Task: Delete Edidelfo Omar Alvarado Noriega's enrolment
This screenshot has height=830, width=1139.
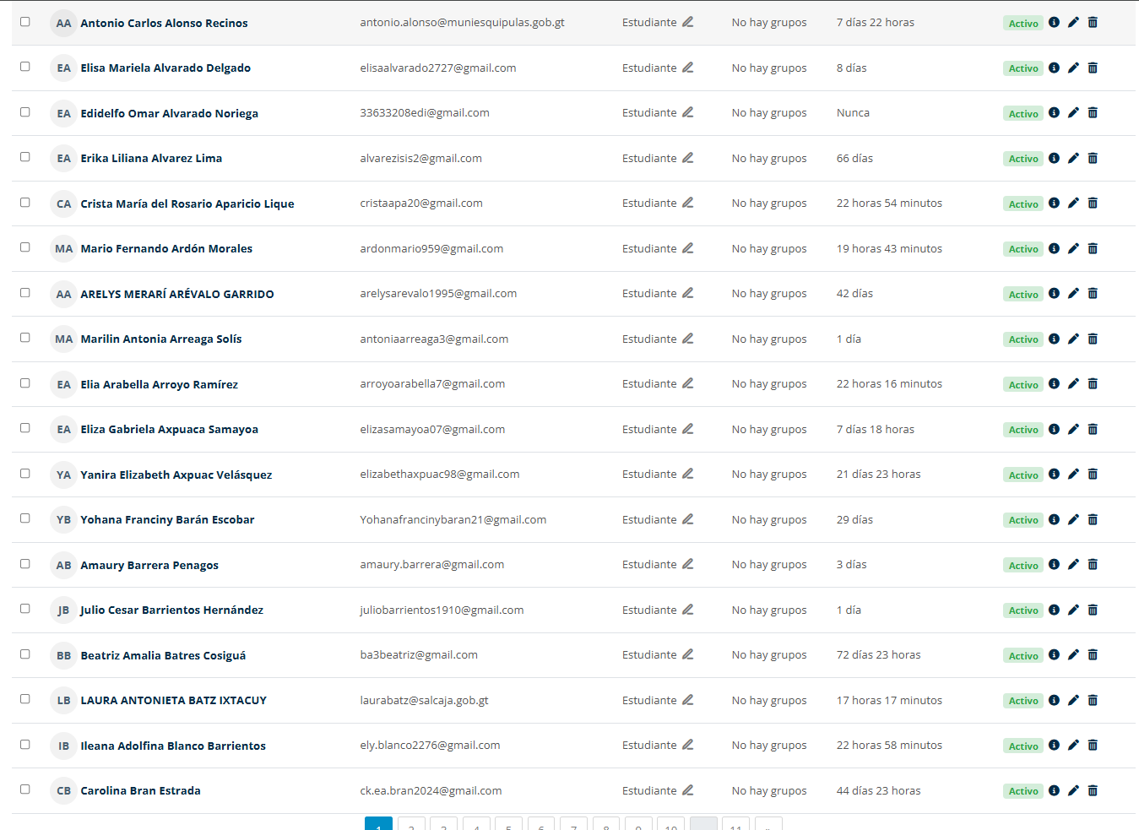Action: [x=1093, y=112]
